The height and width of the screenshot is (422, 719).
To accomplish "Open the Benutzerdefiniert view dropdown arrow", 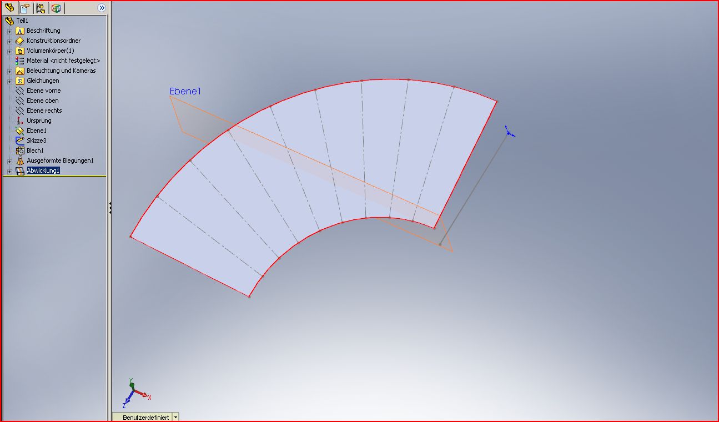I will pyautogui.click(x=176, y=417).
